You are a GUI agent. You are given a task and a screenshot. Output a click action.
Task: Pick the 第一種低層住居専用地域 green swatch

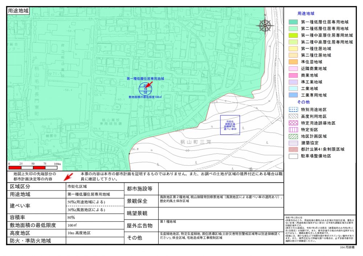[x=293, y=22]
